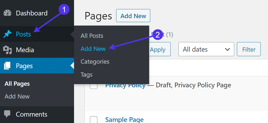Open the Sample Page link
The width and height of the screenshot is (268, 123).
(124, 120)
